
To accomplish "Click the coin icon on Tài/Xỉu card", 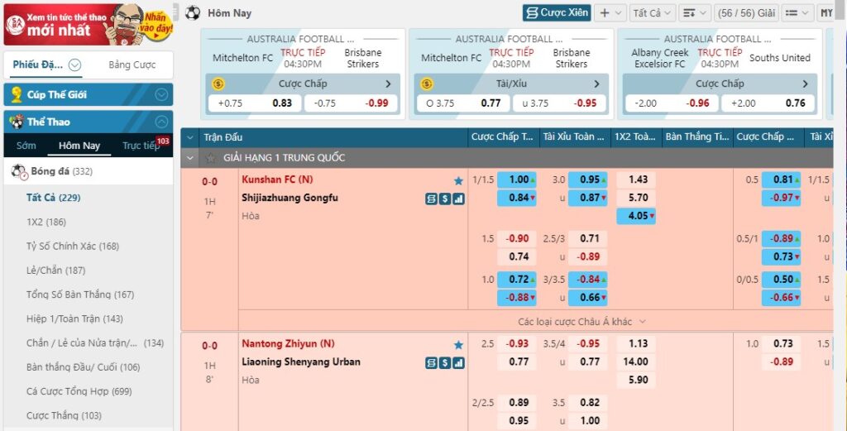I will 426,84.
